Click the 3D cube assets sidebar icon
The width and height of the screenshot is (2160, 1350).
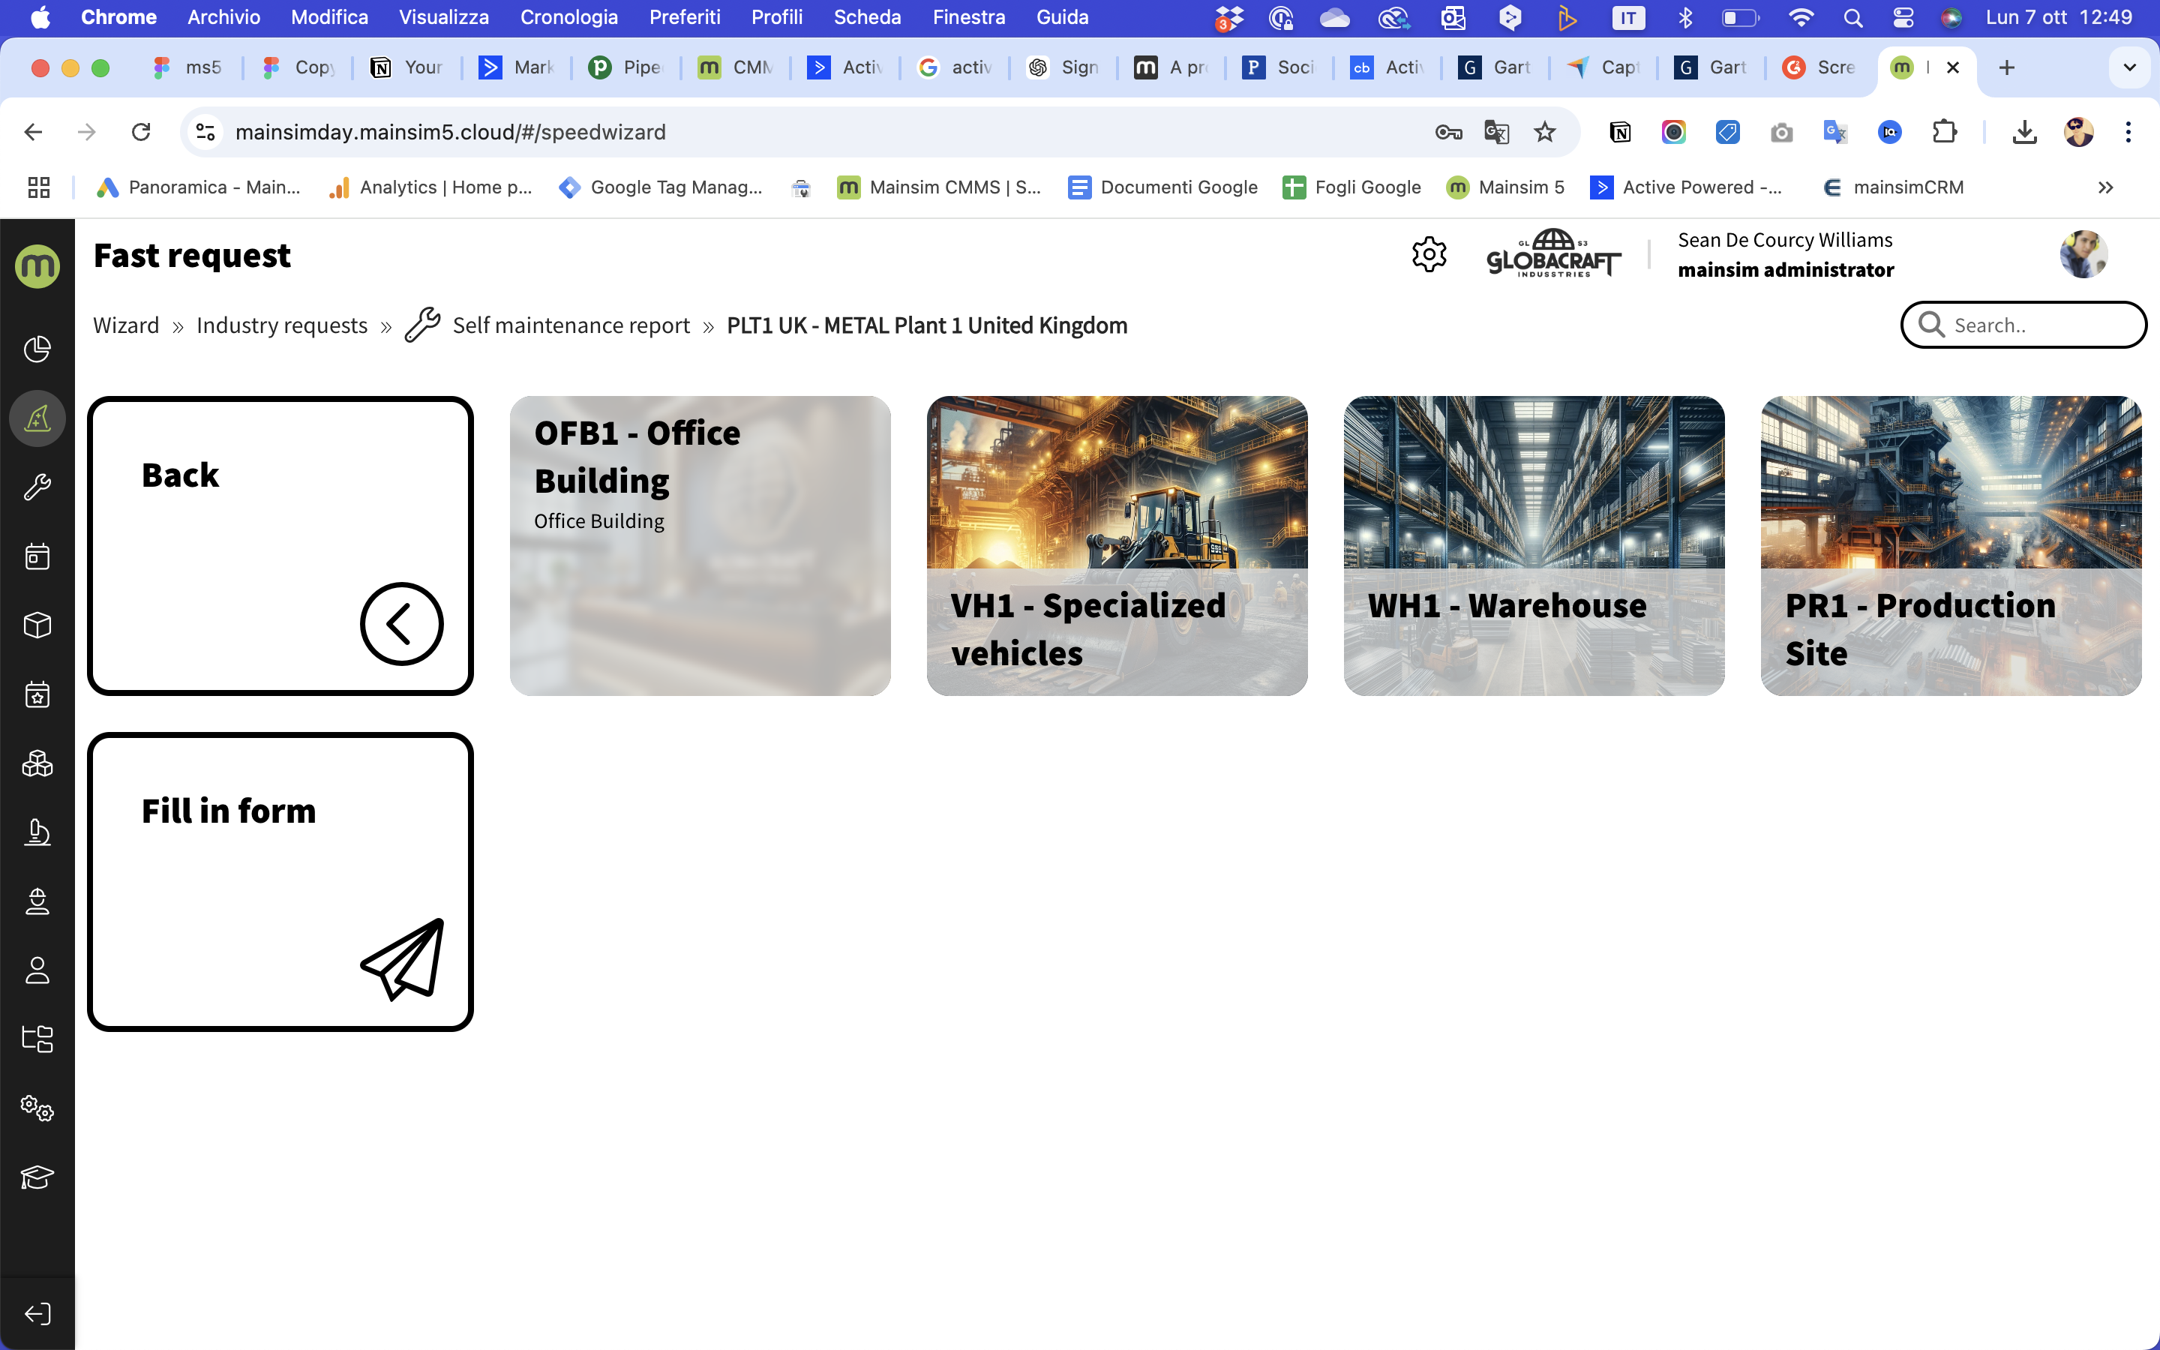coord(37,626)
